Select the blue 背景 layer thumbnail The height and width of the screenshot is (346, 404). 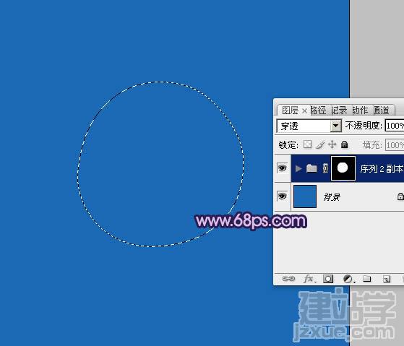(305, 196)
